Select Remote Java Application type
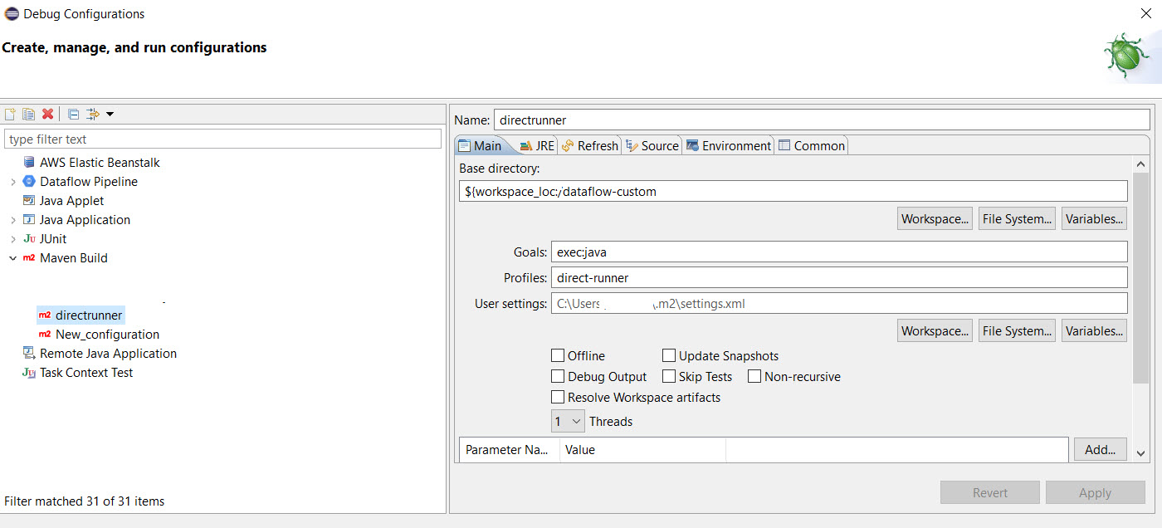Screen dimensions: 1162x528 (108, 354)
